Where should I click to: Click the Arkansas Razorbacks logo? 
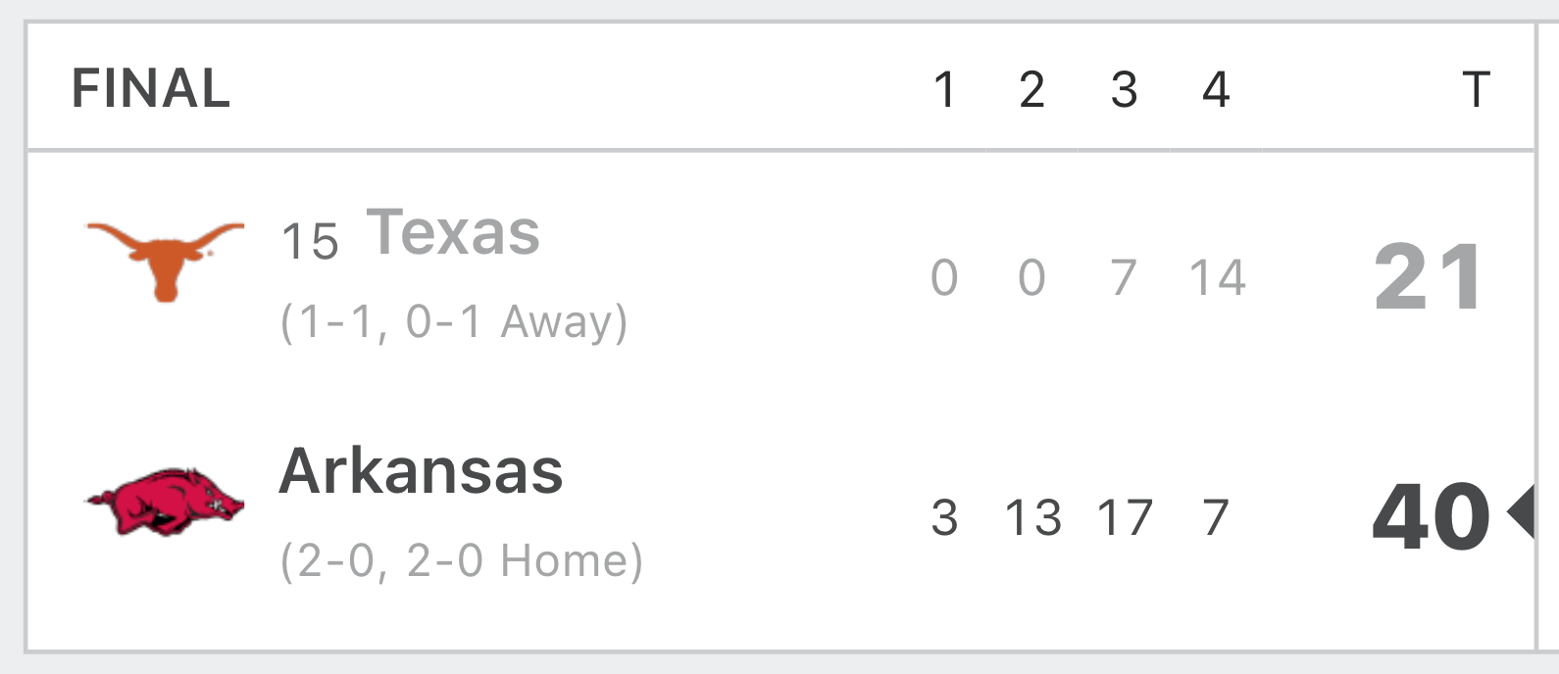point(165,501)
